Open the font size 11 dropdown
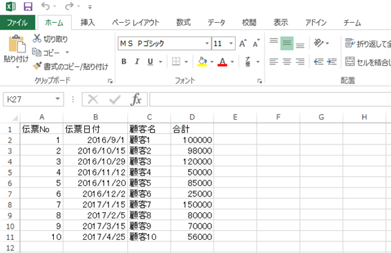The height and width of the screenshot is (253, 391). point(231,44)
